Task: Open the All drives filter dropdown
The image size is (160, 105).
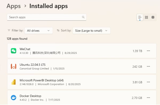Action: point(39,30)
